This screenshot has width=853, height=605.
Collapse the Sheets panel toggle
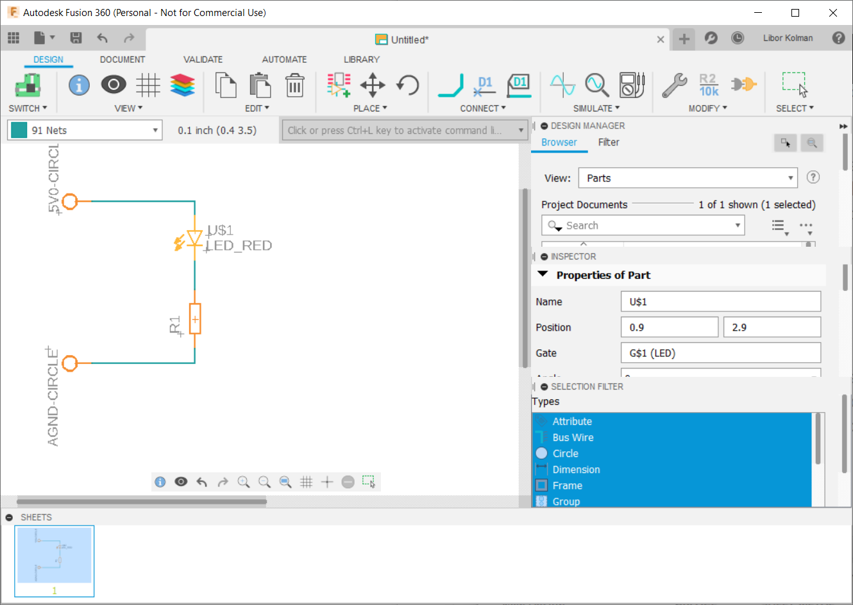[9, 517]
